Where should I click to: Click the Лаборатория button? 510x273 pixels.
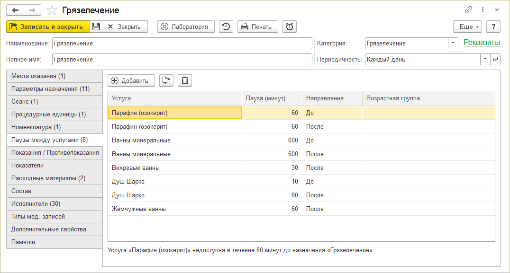186,26
